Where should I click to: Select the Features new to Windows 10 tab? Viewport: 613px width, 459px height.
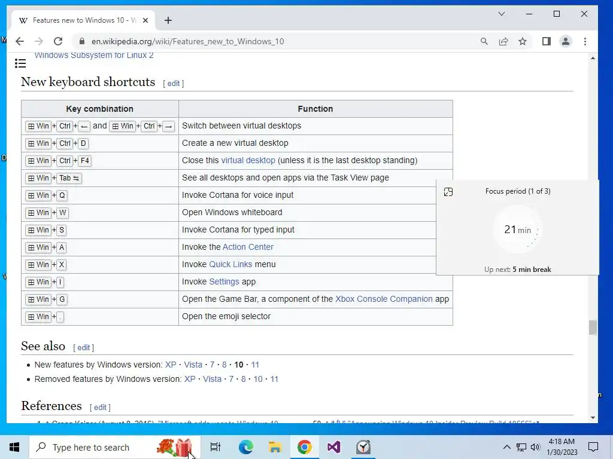[83, 20]
